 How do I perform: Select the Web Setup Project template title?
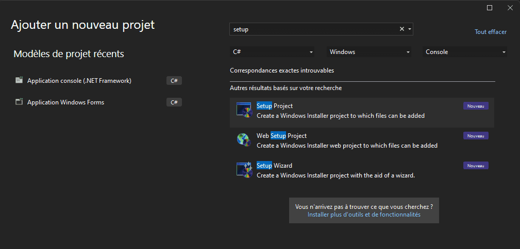pyautogui.click(x=281, y=136)
